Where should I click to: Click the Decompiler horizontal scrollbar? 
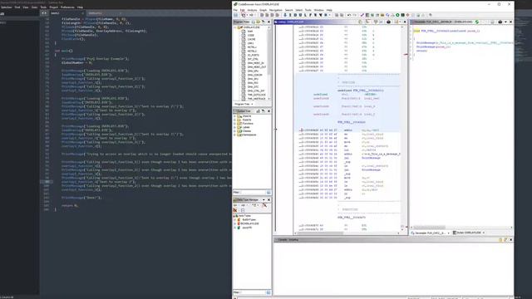tap(461, 228)
